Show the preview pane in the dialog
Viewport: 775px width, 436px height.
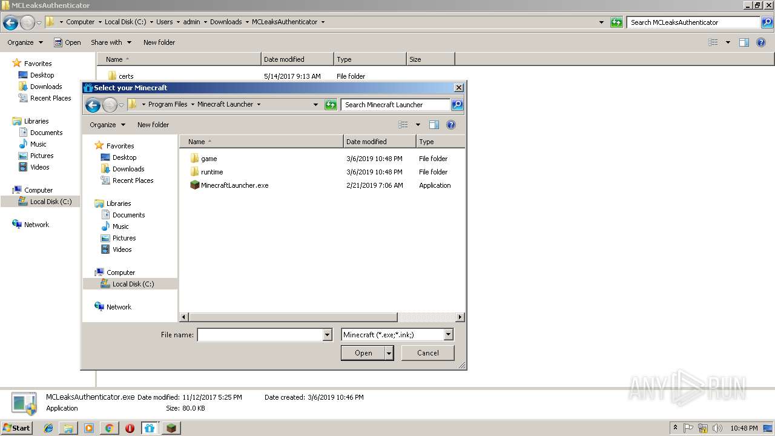click(x=434, y=125)
